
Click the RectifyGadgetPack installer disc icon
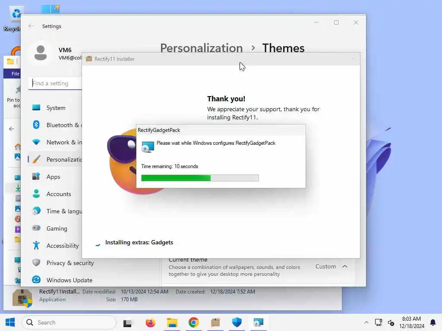[148, 147]
